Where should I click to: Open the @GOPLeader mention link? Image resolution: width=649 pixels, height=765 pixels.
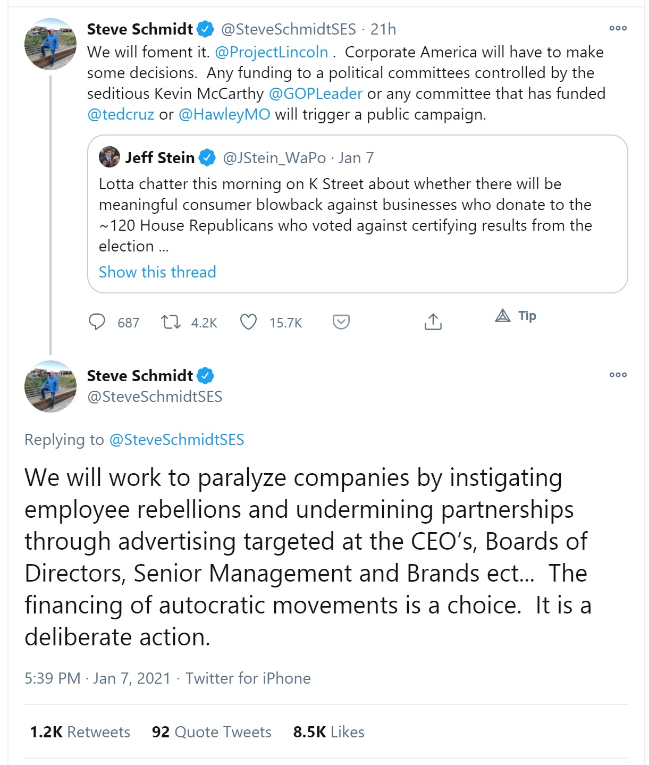[316, 94]
